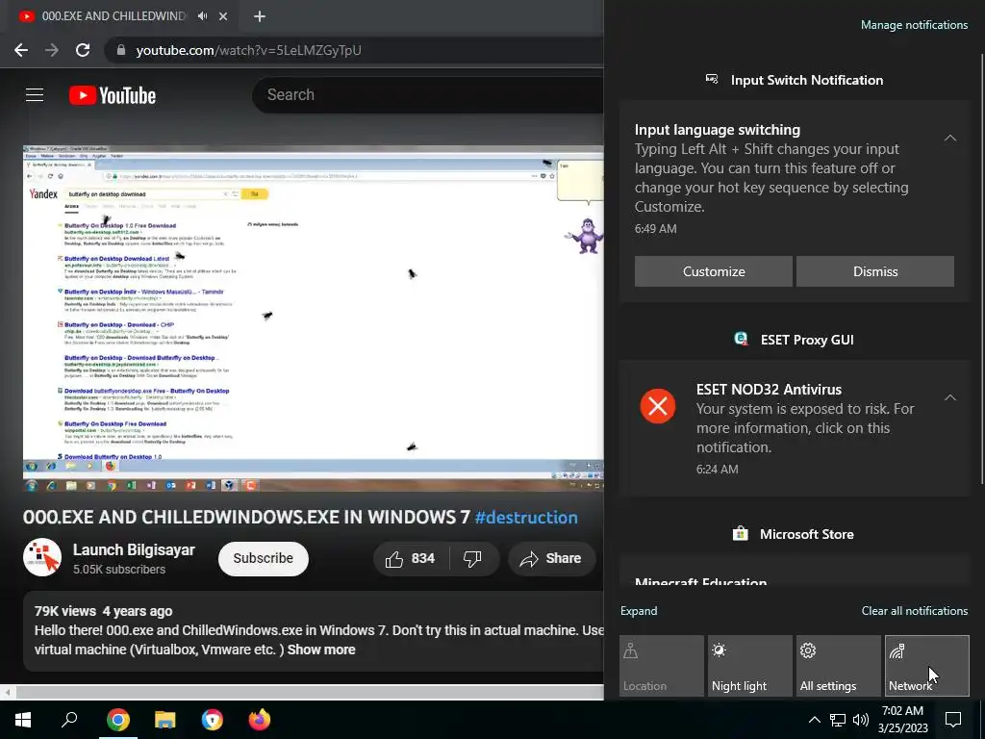Click the padlock site info icon

click(x=121, y=50)
